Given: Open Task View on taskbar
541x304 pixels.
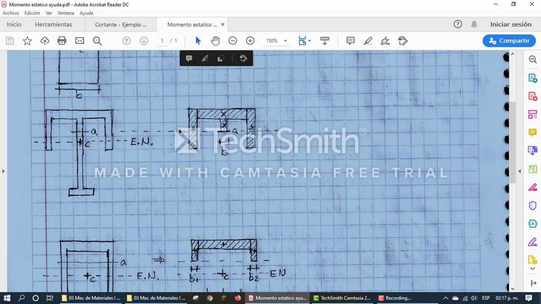Looking at the screenshot, I should (49, 298).
